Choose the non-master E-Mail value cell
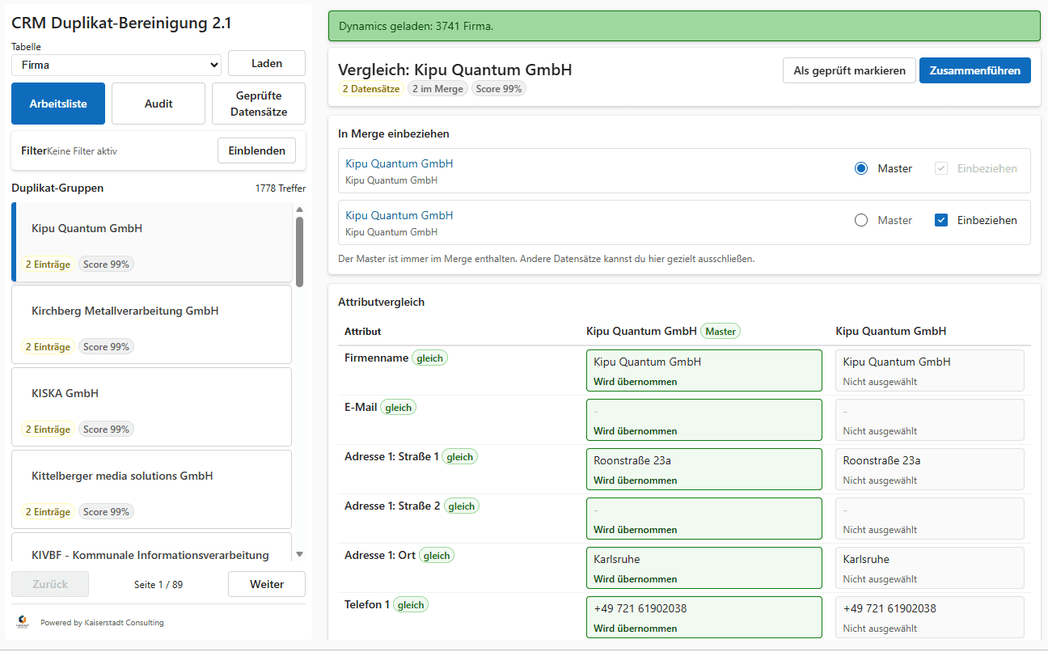This screenshot has height=652, width=1048. click(x=930, y=420)
